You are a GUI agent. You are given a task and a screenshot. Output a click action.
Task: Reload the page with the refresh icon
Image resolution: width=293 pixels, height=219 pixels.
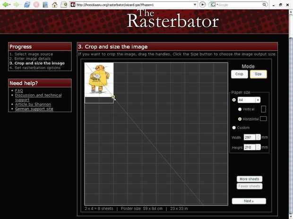(27, 4)
